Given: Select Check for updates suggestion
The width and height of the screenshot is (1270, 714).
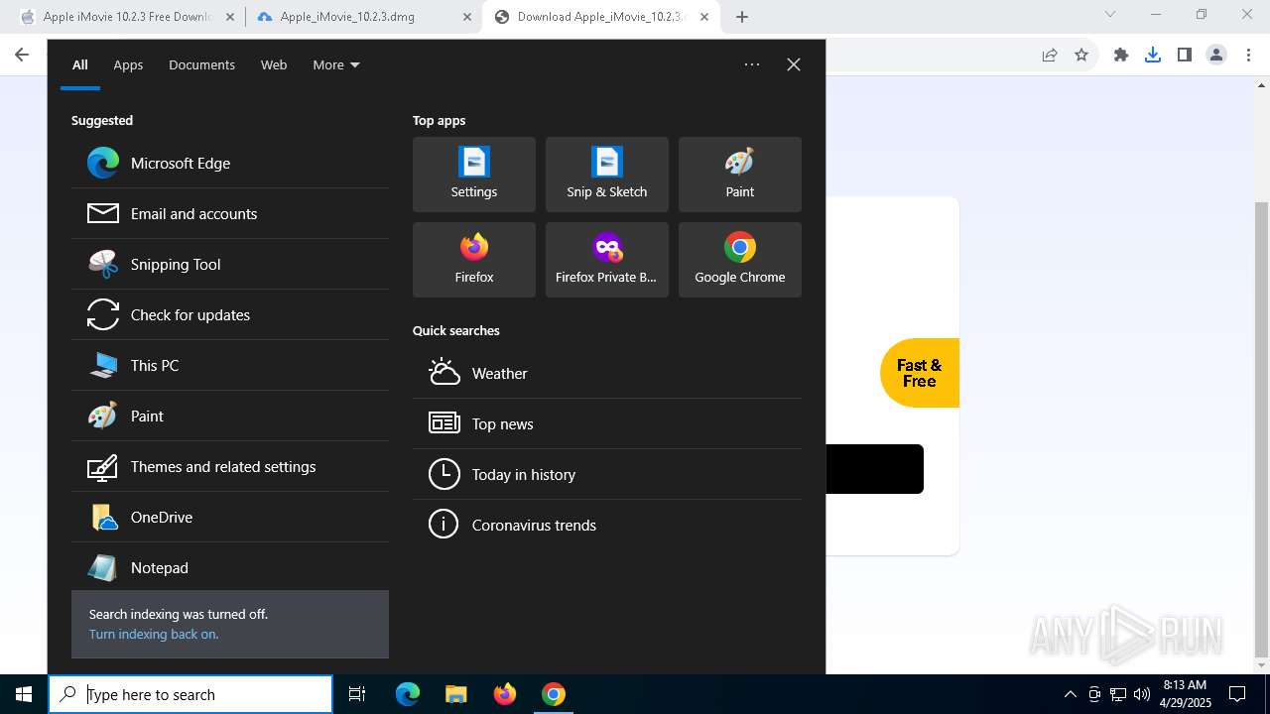Looking at the screenshot, I should (230, 315).
